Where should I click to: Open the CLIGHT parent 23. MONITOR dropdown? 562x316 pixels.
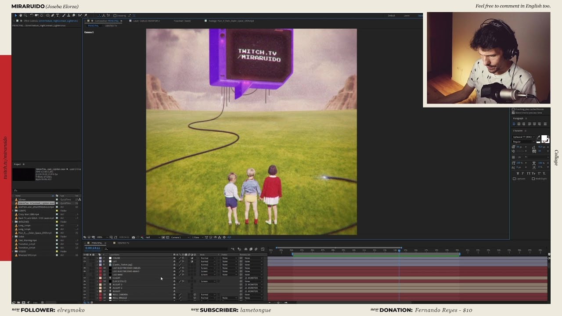click(x=253, y=278)
